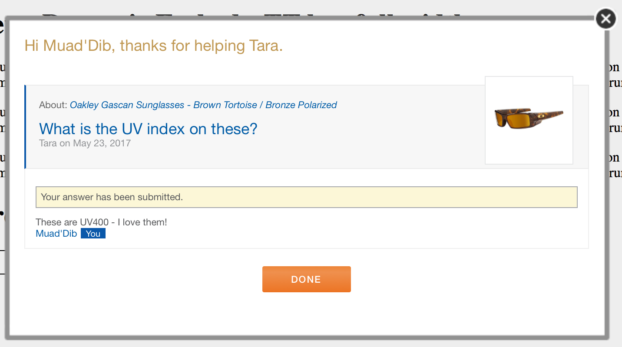Image resolution: width=622 pixels, height=347 pixels.
Task: Click the gray border of the dialog
Action: tap(7, 174)
